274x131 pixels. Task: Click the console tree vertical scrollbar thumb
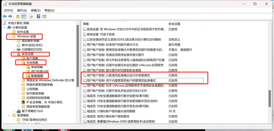tap(78, 56)
